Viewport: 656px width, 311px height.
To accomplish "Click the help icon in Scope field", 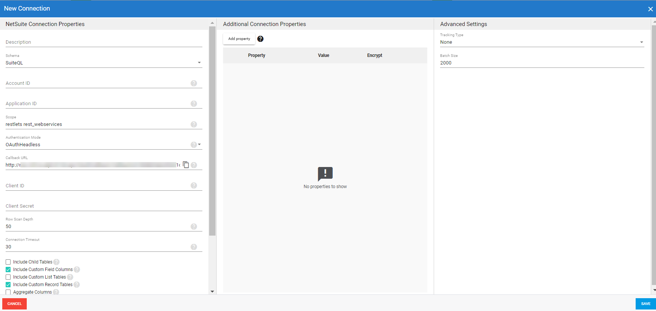I will [x=194, y=124].
